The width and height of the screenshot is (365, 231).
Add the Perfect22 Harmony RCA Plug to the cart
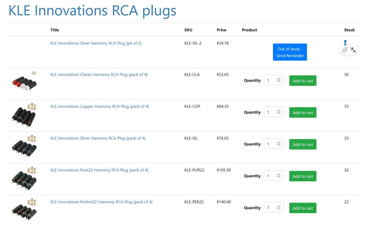(303, 208)
